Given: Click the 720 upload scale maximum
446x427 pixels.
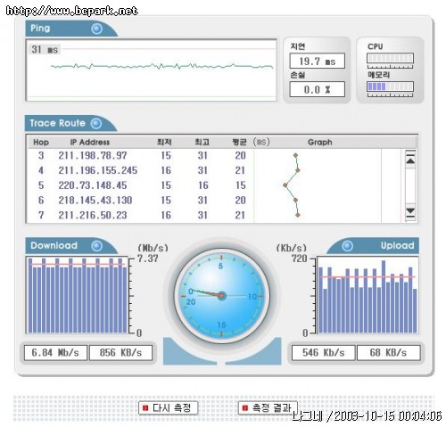Looking at the screenshot, I should pos(299,259).
